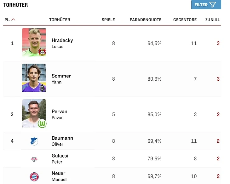The height and width of the screenshot is (184, 230).
Task: Click the RB Leipzig logo beside Gulacsi
Action: [34, 159]
